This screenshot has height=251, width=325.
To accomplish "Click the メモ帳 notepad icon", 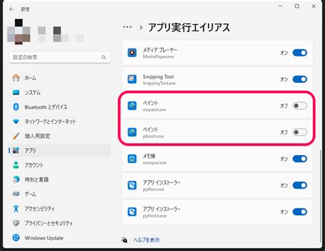I will point(132,159).
